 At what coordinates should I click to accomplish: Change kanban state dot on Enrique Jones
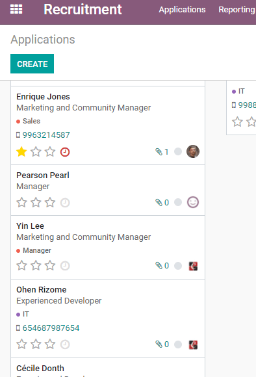178,151
